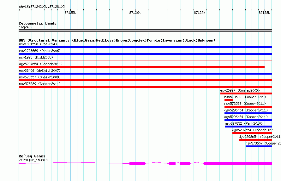Click the esv33406 (deSmith2007) label
Viewport: 281px width, 181px height.
click(x=40, y=71)
